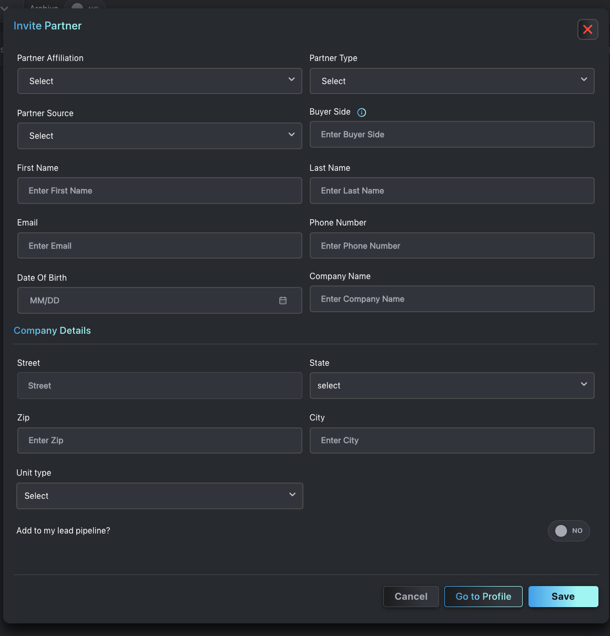Open the Partner Affiliation dropdown
The width and height of the screenshot is (610, 636).
[x=160, y=81]
